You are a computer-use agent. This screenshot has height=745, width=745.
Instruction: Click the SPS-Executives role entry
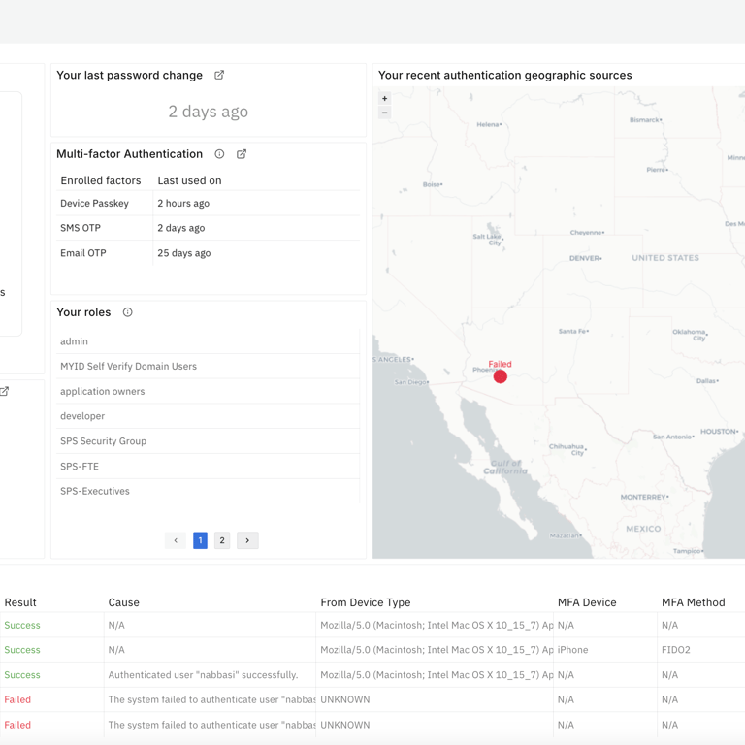[95, 491]
